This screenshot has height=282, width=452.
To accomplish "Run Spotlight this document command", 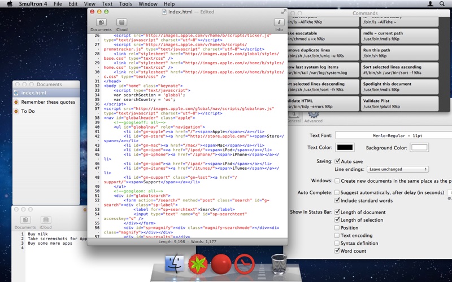I will 400,87.
